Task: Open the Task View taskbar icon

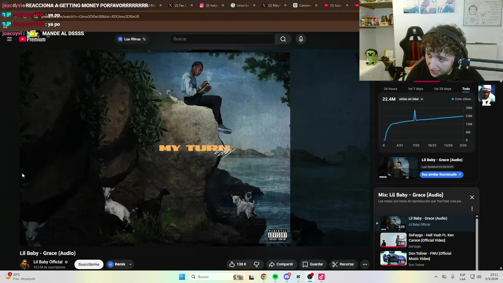Action: (x=252, y=277)
